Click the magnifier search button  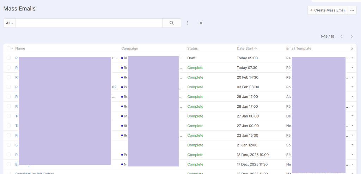(172, 23)
